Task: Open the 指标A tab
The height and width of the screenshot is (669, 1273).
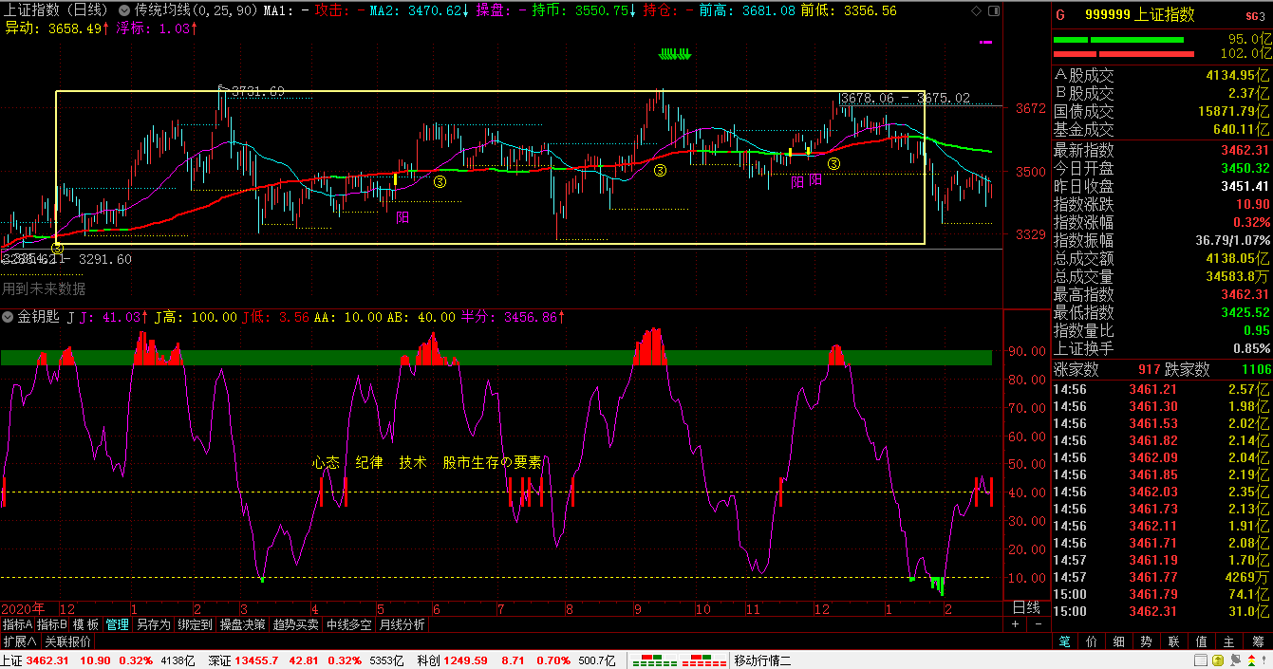Action: pyautogui.click(x=17, y=625)
